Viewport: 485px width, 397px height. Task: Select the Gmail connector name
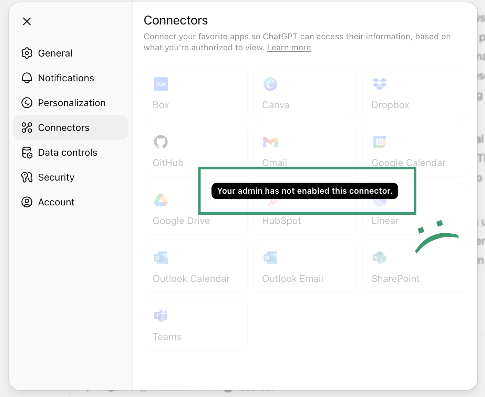(275, 163)
